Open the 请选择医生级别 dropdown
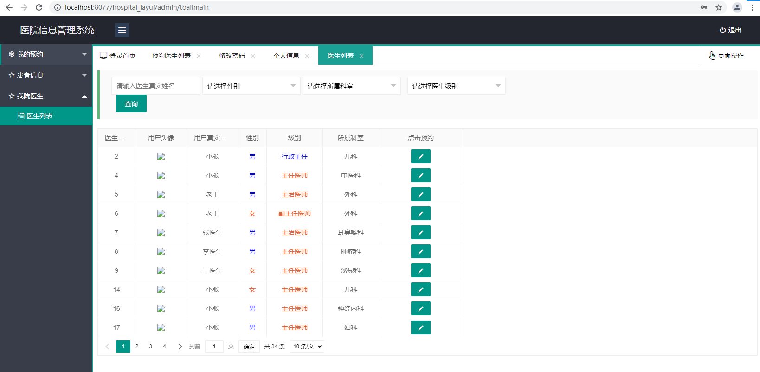Image resolution: width=760 pixels, height=372 pixels. pos(456,86)
